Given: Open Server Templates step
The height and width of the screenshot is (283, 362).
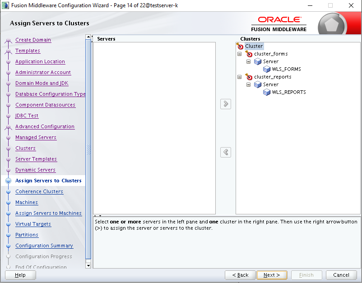Looking at the screenshot, I should tap(36, 159).
